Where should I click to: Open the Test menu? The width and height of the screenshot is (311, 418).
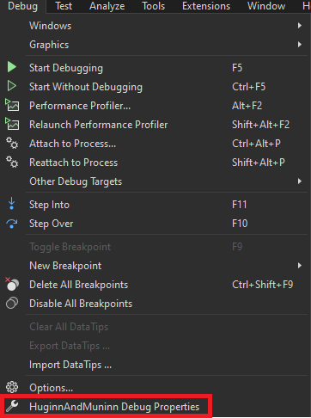pos(64,6)
